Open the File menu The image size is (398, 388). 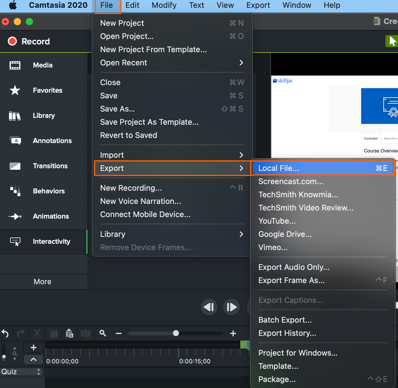107,5
